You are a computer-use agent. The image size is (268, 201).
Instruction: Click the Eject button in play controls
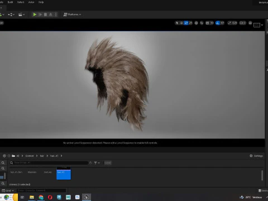[x=50, y=15]
